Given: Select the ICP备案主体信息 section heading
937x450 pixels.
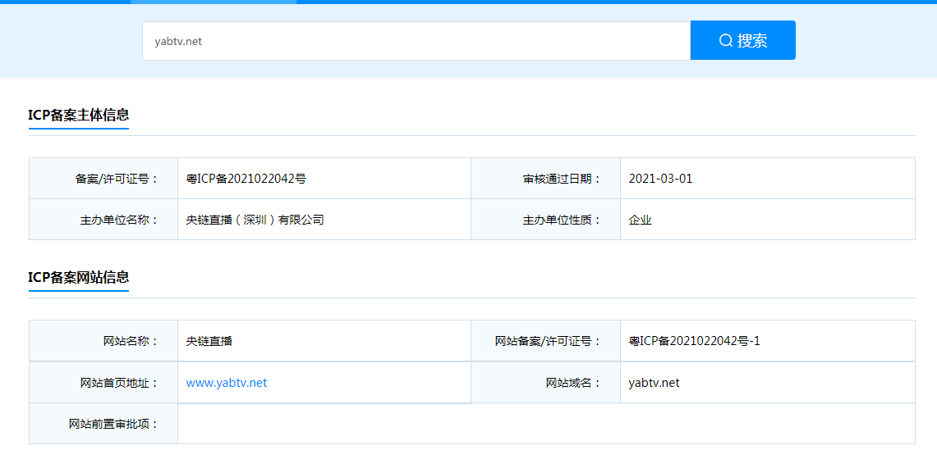Looking at the screenshot, I should 79,116.
